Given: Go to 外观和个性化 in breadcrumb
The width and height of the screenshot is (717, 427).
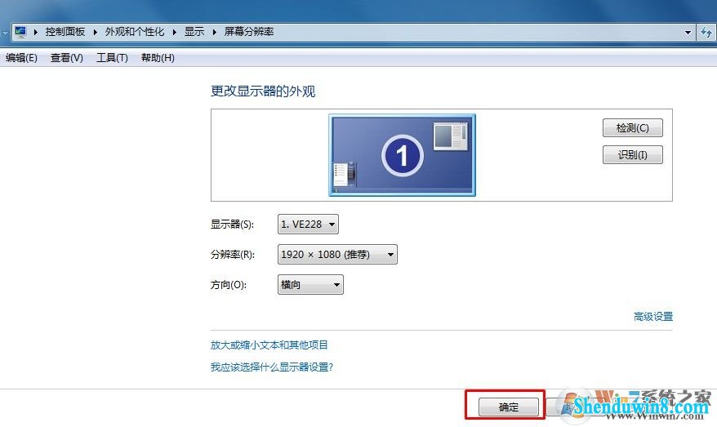Looking at the screenshot, I should [135, 32].
